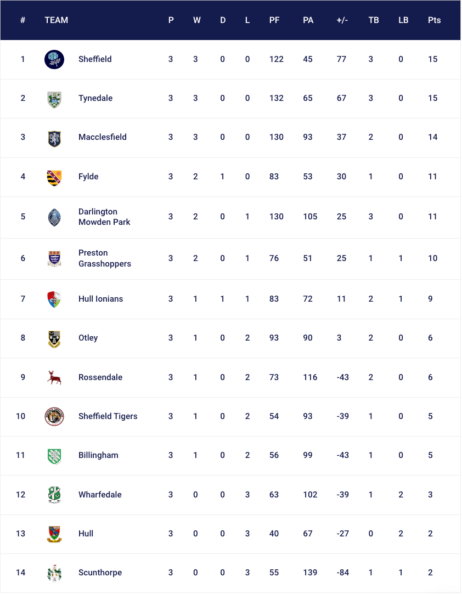
Task: Click the Scunthorpe team name link
Action: pos(100,573)
